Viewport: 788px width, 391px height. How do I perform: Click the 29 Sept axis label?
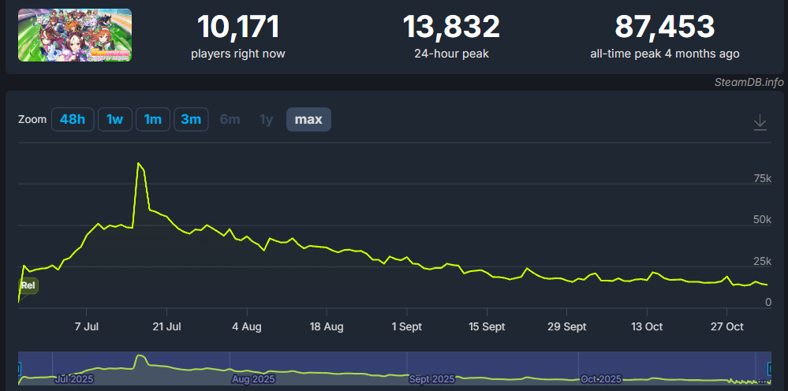point(567,327)
